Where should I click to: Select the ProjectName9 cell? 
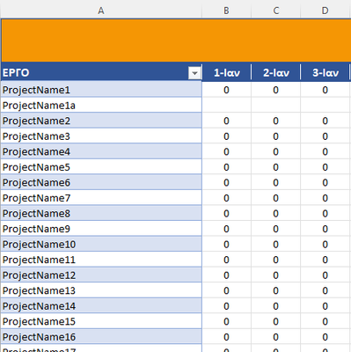pos(101,229)
